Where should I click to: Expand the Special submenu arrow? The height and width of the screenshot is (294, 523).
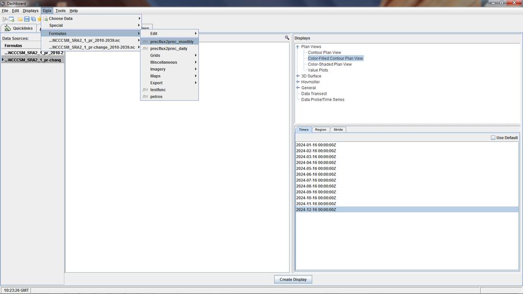tap(139, 26)
